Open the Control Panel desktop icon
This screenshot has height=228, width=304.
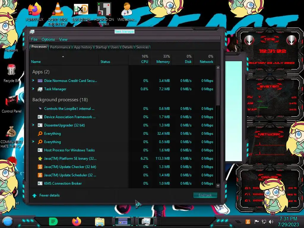[x=12, y=104]
